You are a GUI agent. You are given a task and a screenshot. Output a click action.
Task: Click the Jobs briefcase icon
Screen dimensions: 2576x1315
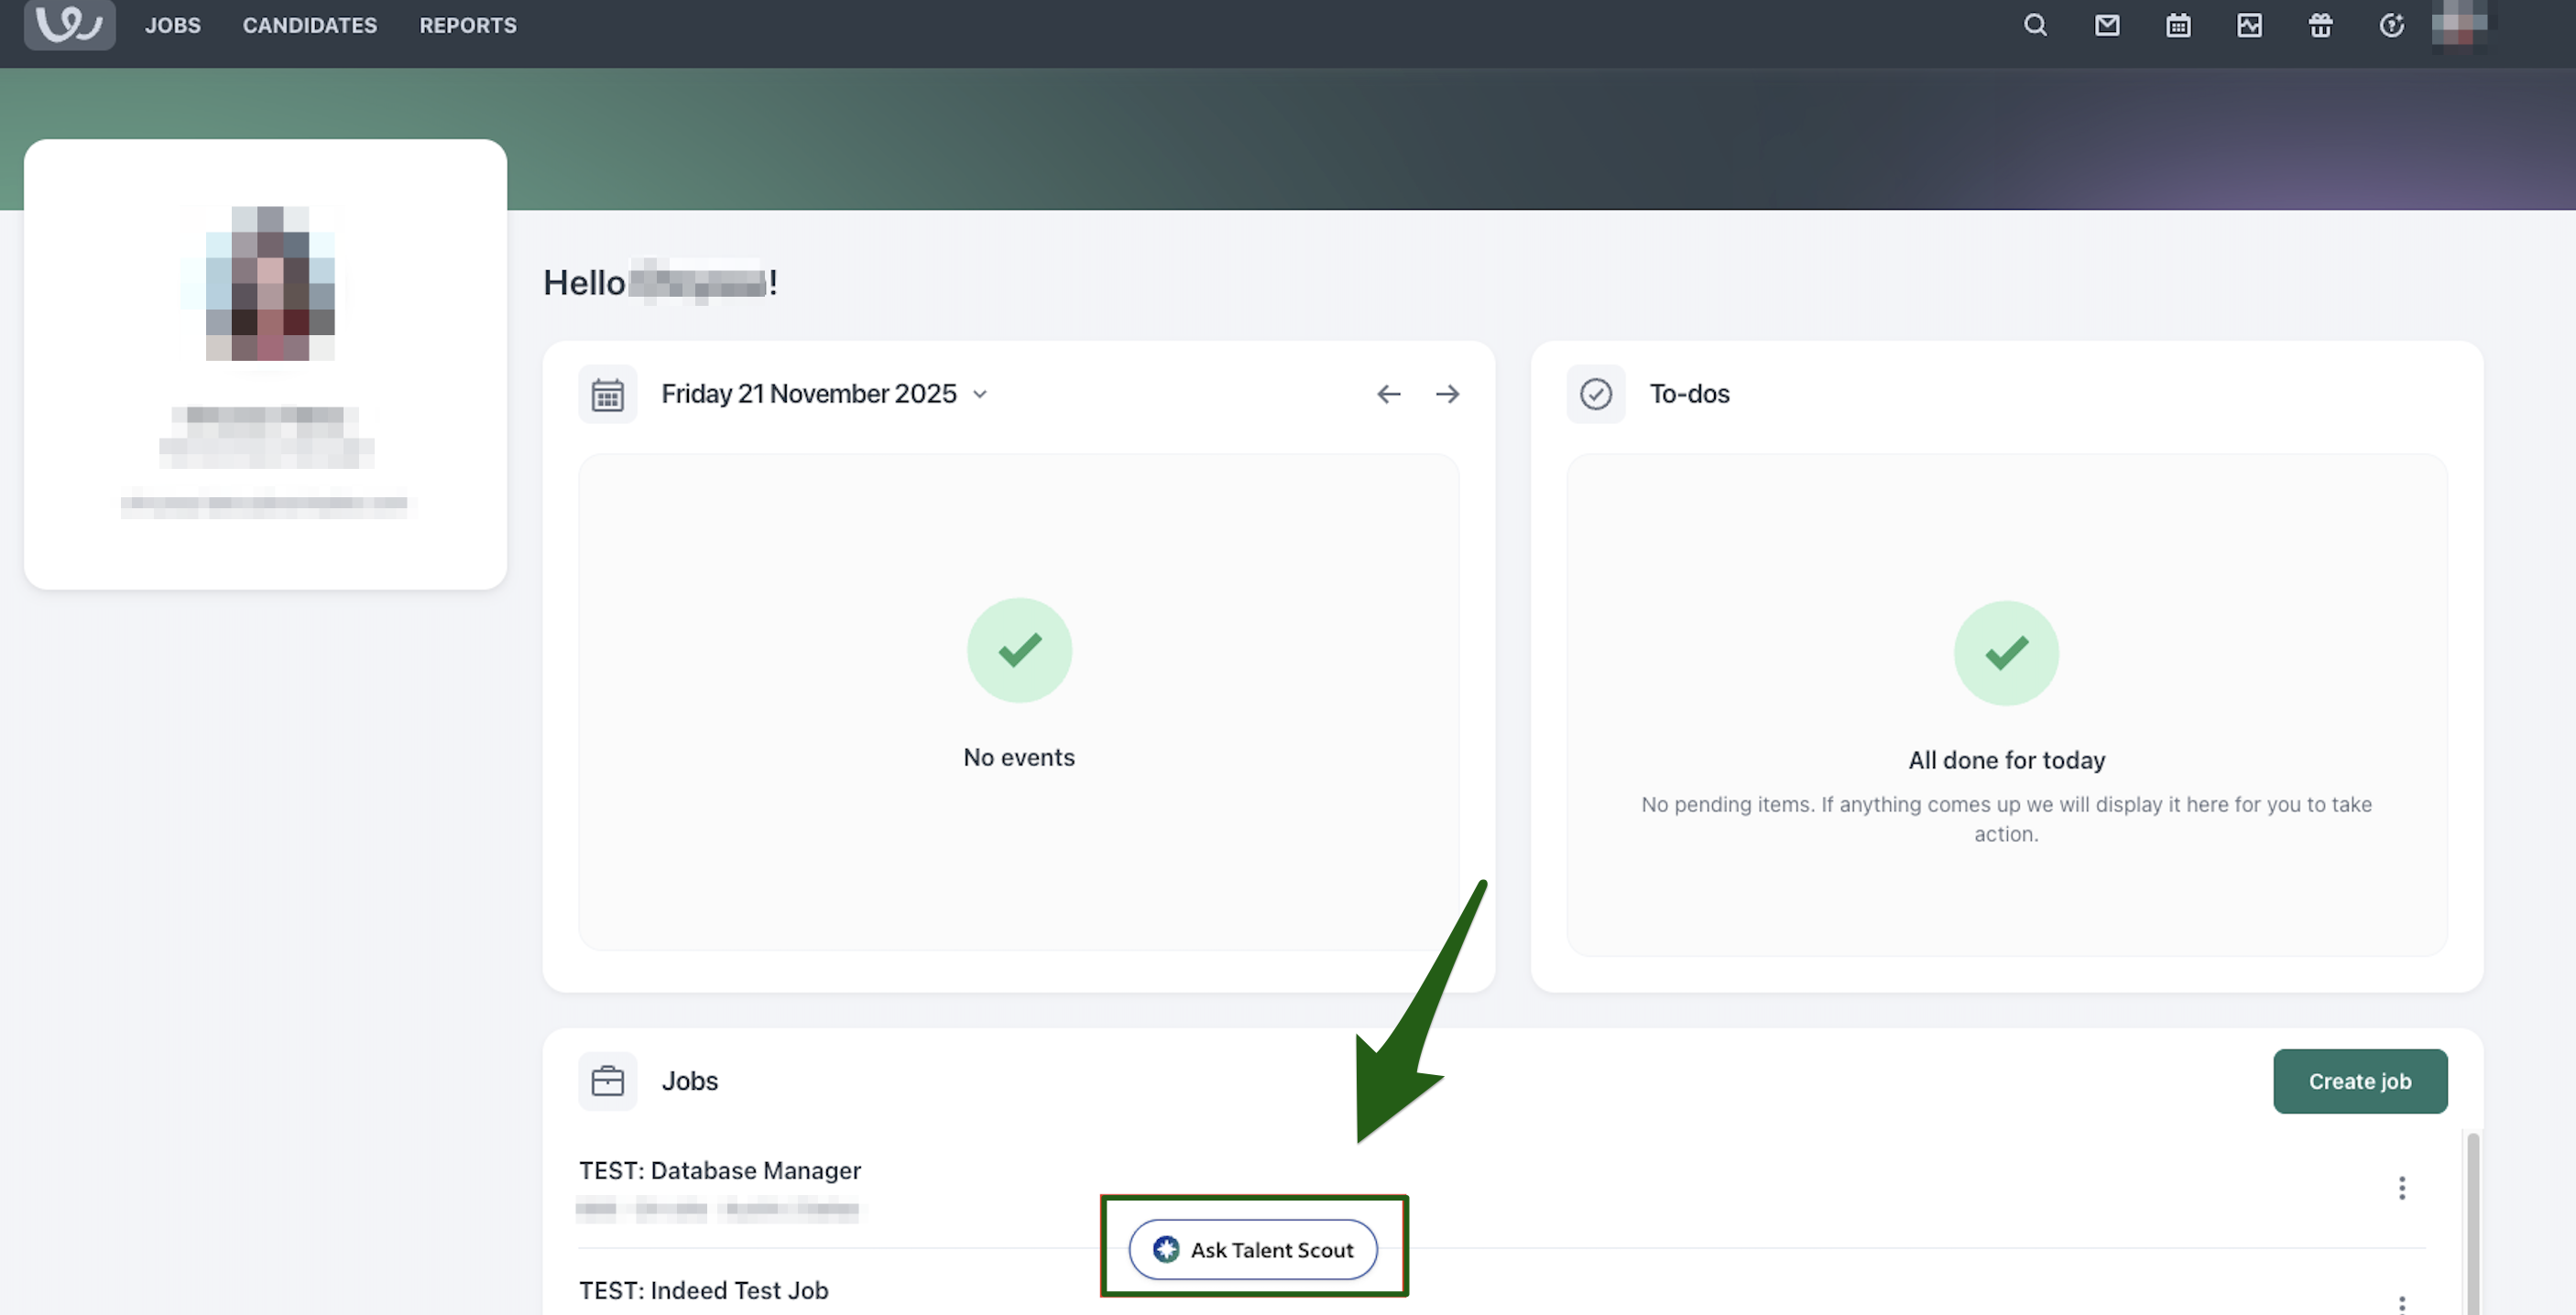click(607, 1081)
